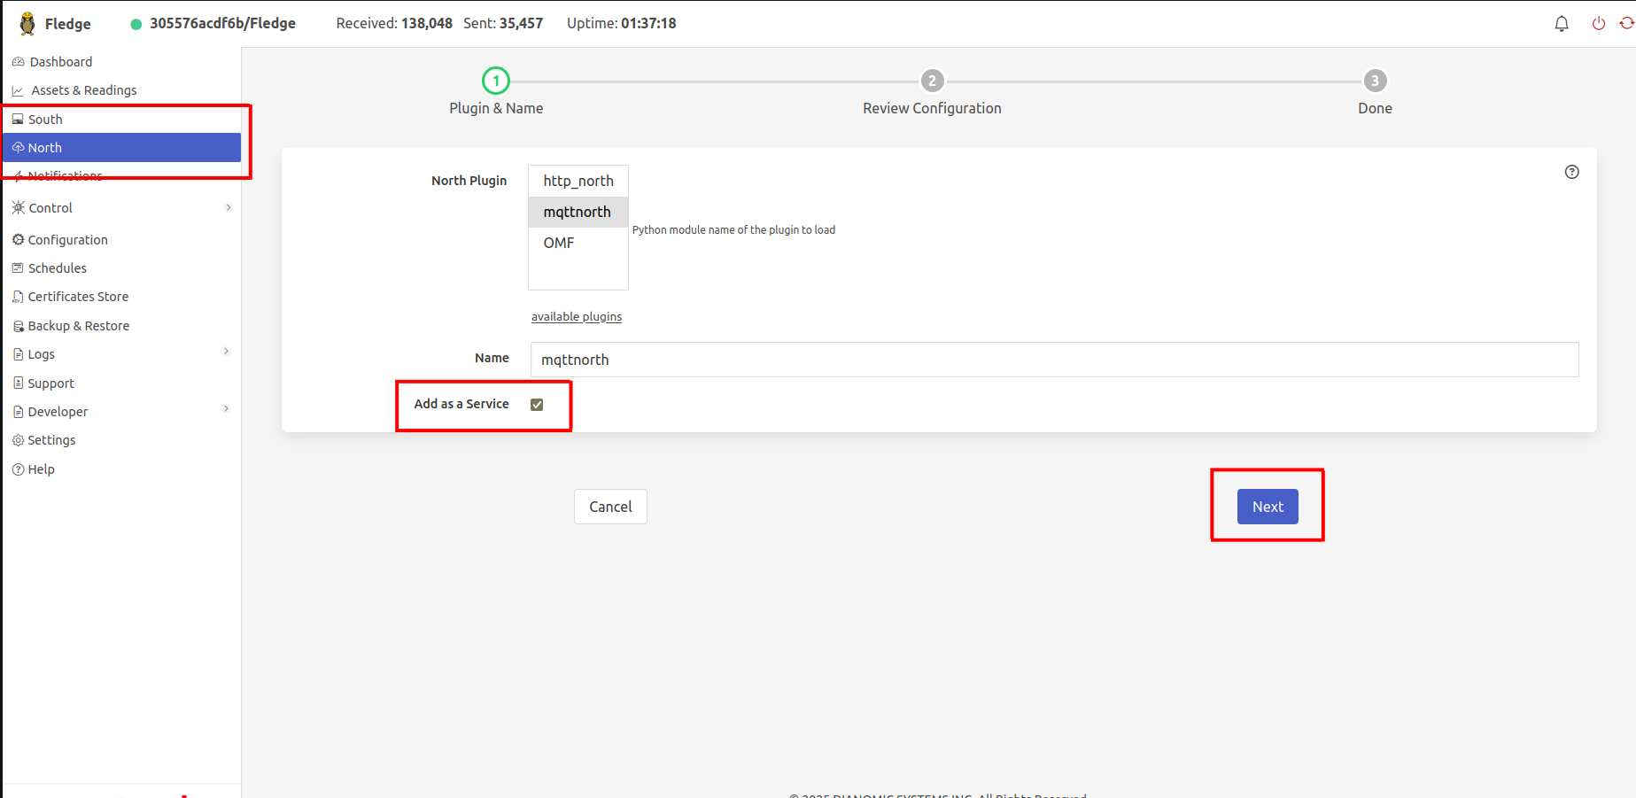Open the South menu item
The image size is (1636, 798).
[45, 120]
